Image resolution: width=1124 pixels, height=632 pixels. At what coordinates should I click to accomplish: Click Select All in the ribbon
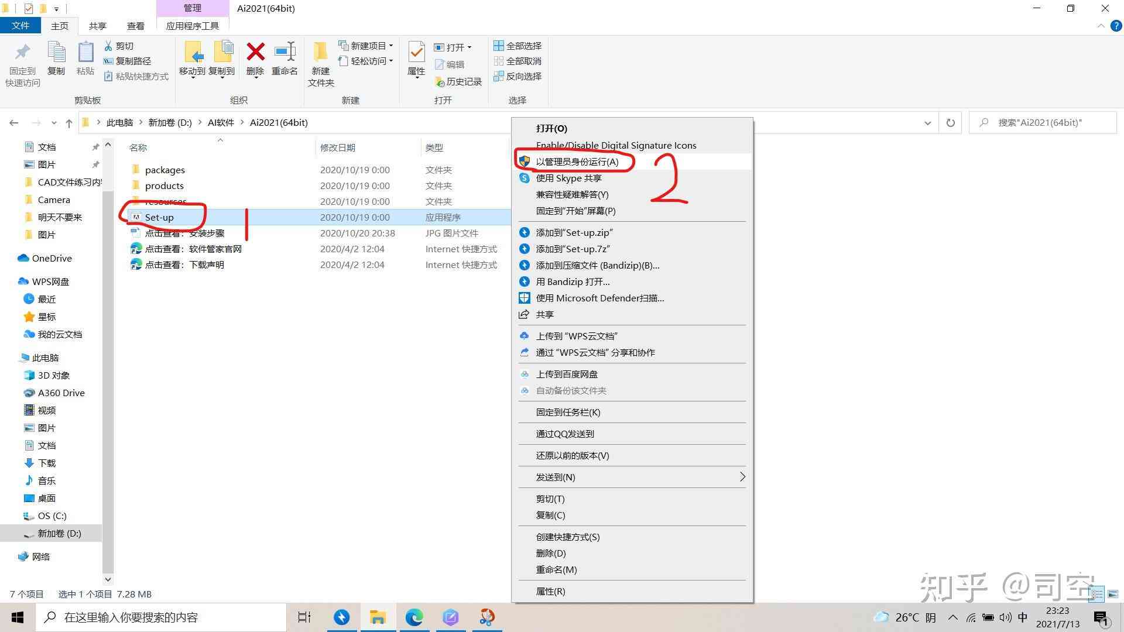[x=518, y=46]
